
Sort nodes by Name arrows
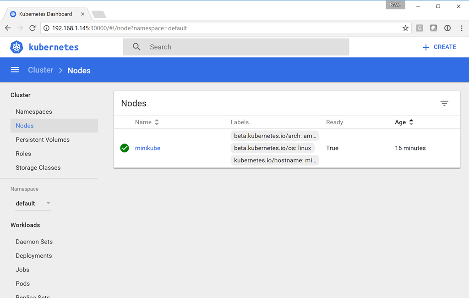pos(157,122)
